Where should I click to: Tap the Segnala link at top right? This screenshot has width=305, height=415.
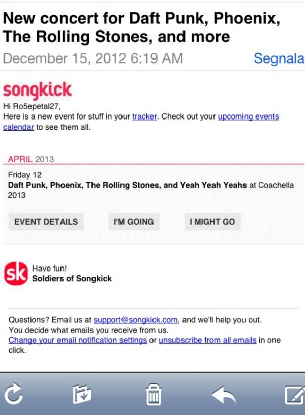click(279, 58)
